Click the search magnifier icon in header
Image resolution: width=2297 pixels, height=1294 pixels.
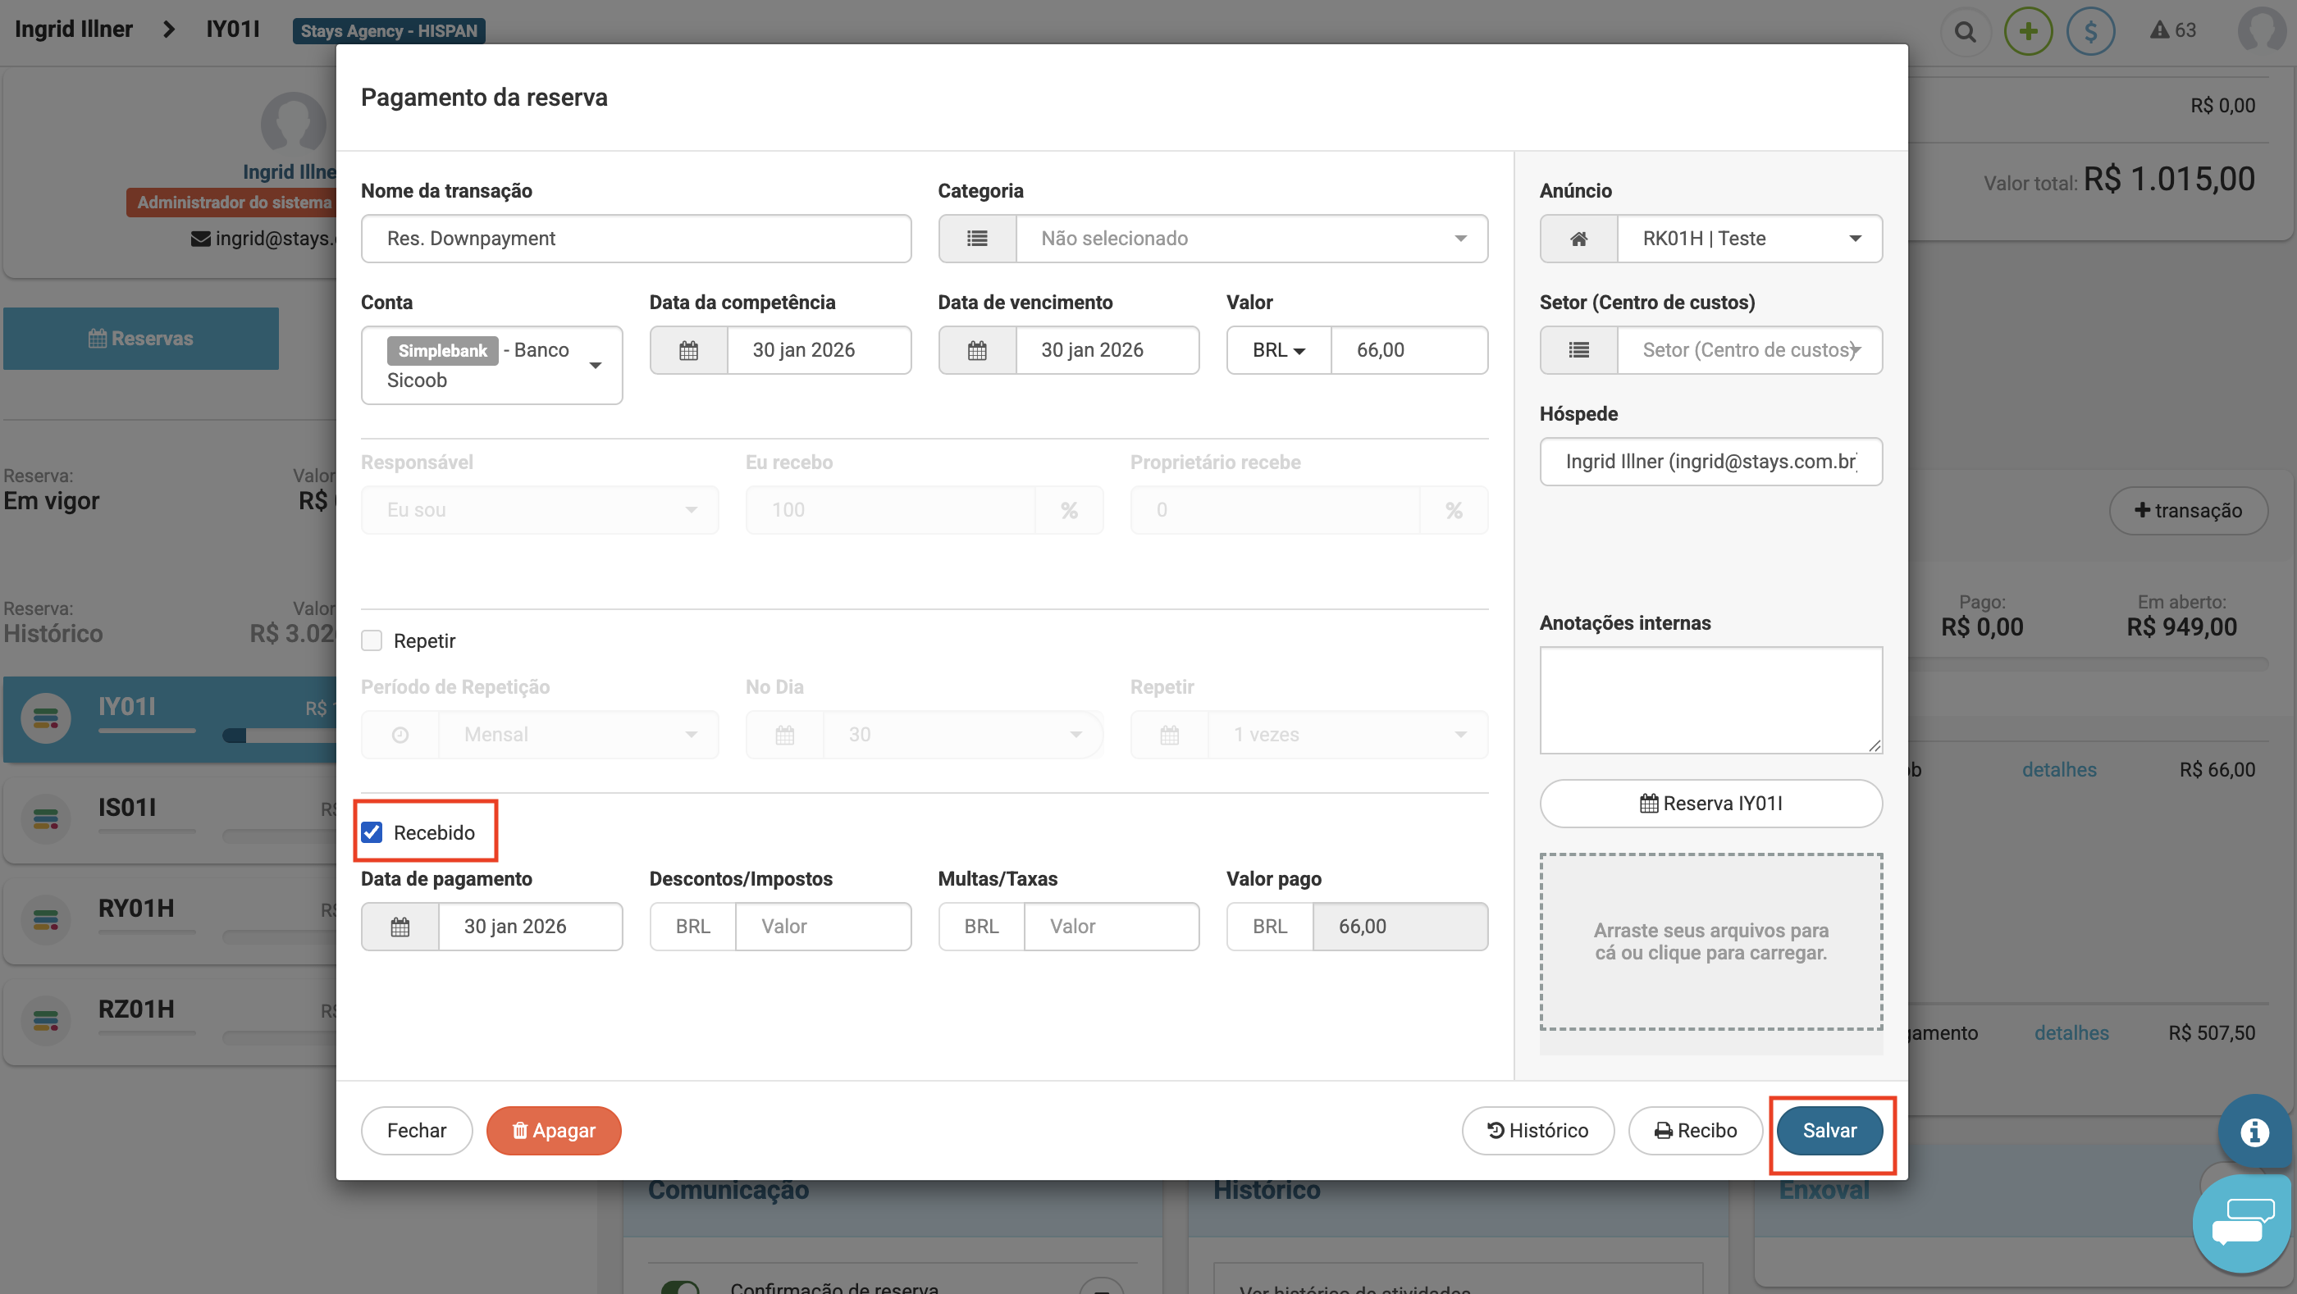click(x=1965, y=32)
